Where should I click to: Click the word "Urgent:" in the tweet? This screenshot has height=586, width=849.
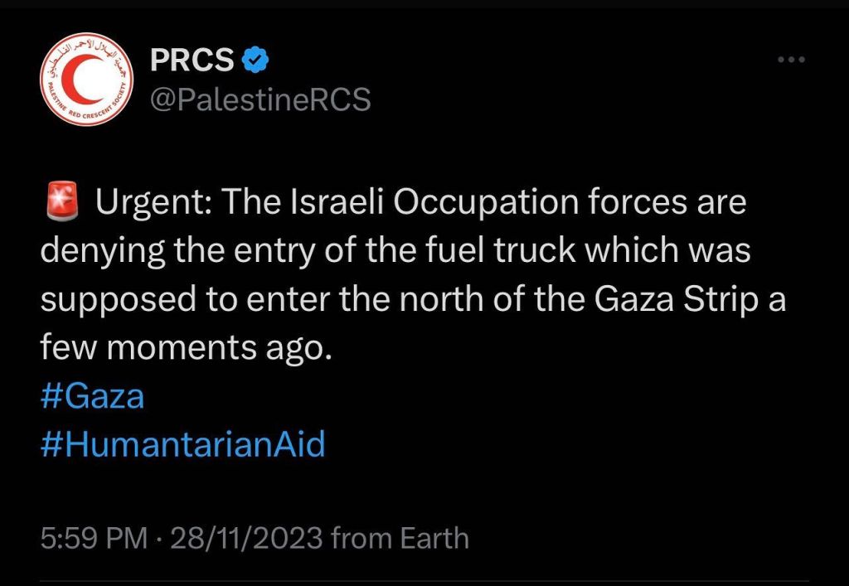pos(153,203)
